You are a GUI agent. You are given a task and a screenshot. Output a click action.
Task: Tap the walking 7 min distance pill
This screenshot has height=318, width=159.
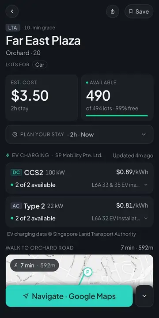click(x=34, y=265)
